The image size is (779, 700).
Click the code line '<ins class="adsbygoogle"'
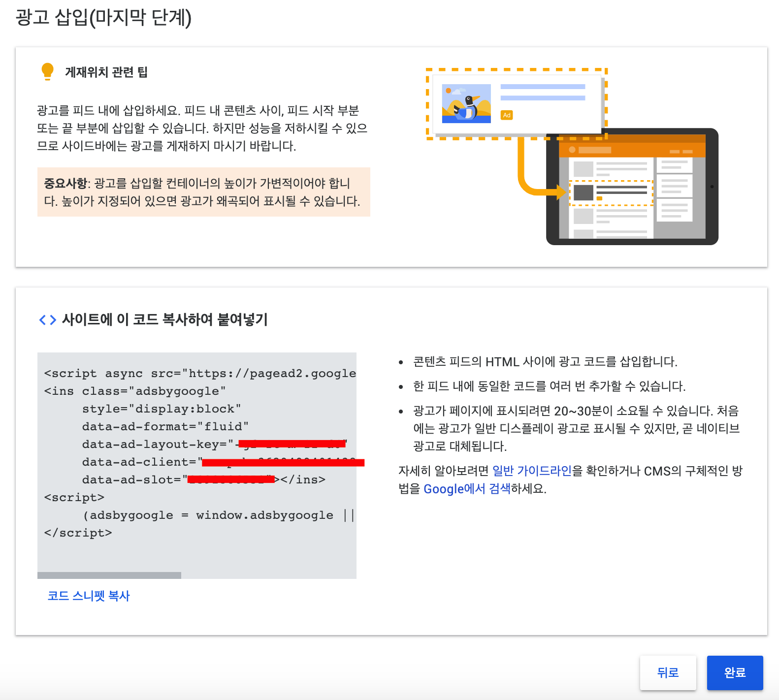coord(135,391)
